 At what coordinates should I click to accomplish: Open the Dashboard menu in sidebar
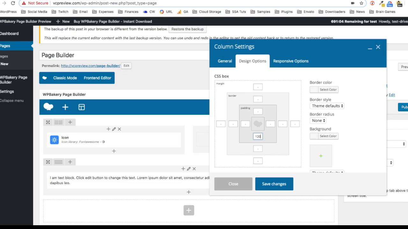coord(9,33)
